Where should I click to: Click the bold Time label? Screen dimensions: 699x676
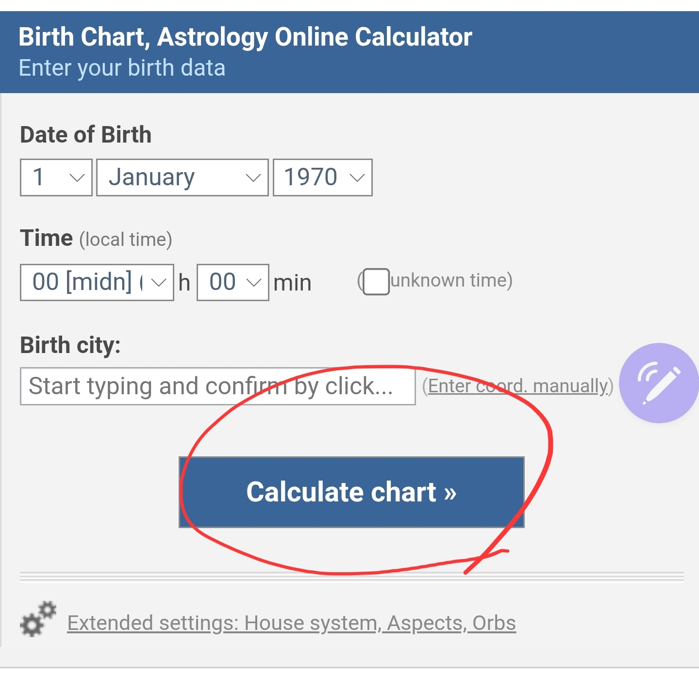47,239
